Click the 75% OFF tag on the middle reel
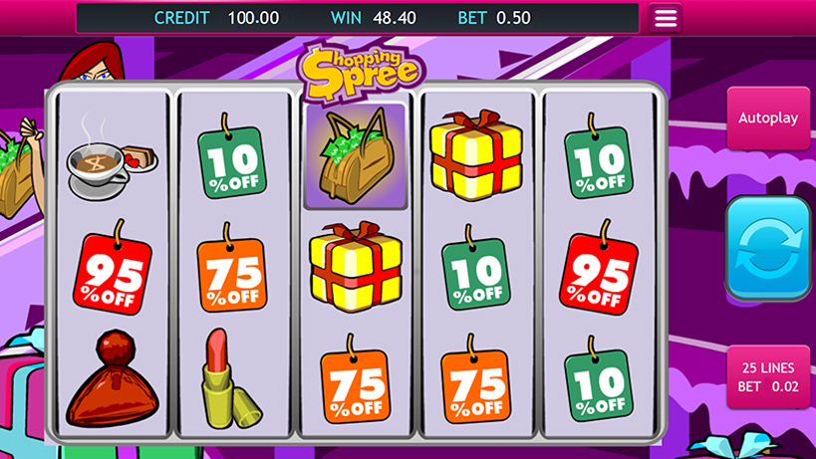 point(356,379)
